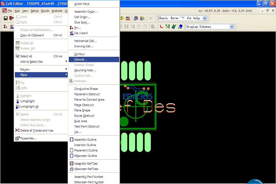Open the Place submenu entry
This screenshot has width=276, height=184.
(x=41, y=75)
